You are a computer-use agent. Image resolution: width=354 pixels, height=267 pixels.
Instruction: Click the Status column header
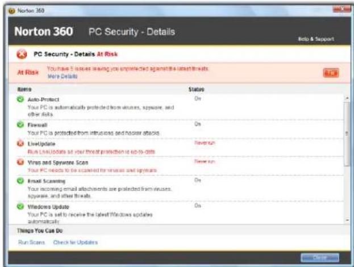click(x=197, y=89)
